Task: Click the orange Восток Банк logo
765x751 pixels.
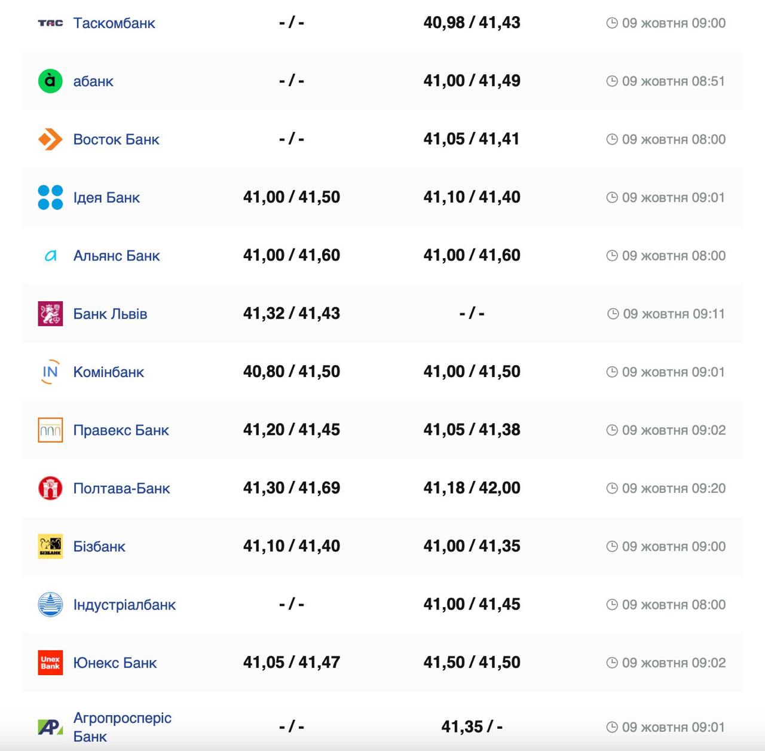Action: [50, 139]
